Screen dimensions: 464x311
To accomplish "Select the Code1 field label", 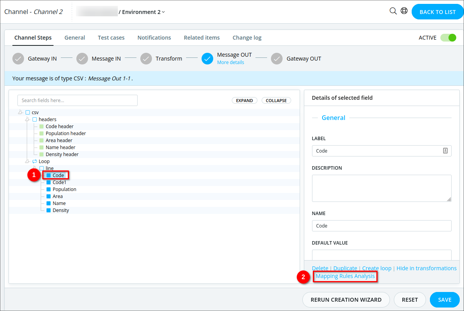I will [x=59, y=182].
